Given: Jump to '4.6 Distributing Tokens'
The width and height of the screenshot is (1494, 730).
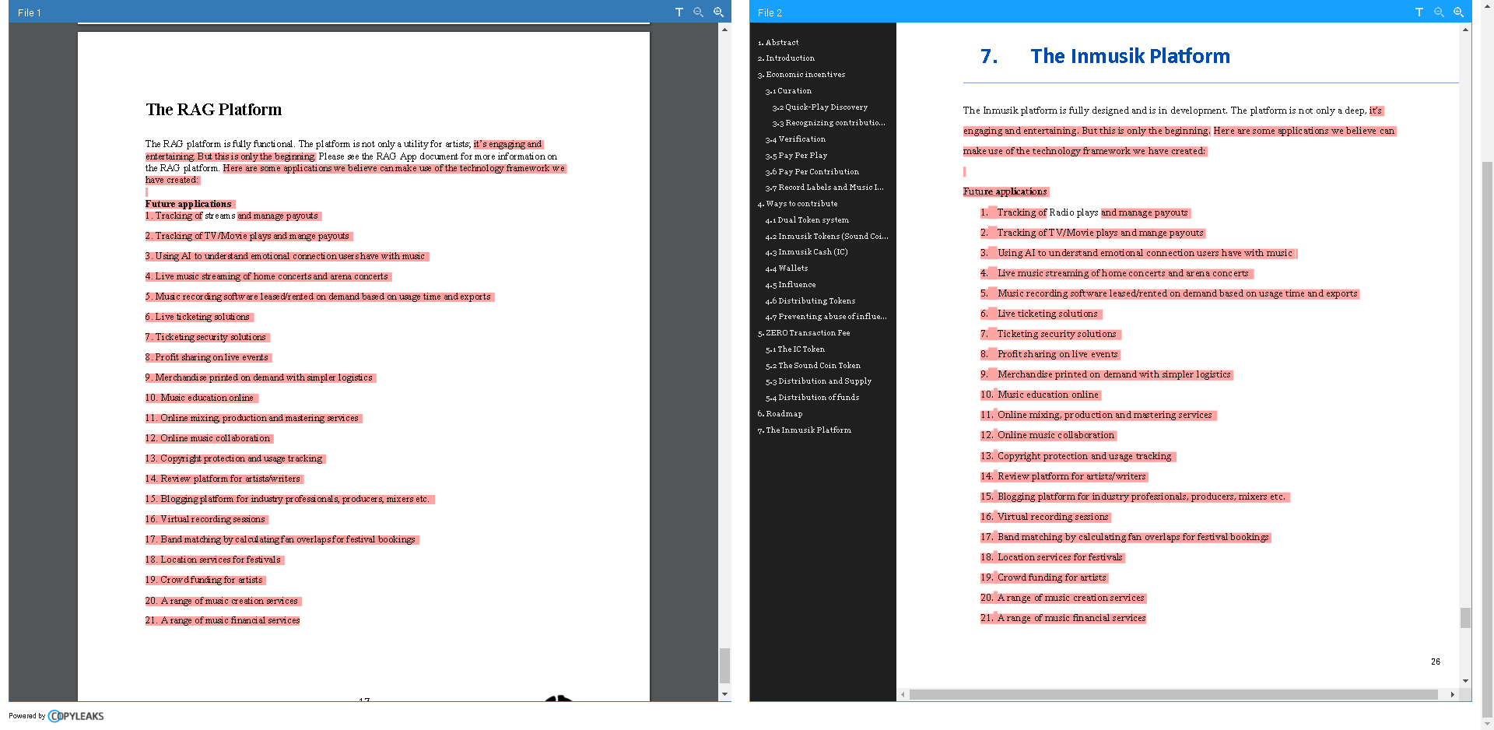Looking at the screenshot, I should coord(810,301).
